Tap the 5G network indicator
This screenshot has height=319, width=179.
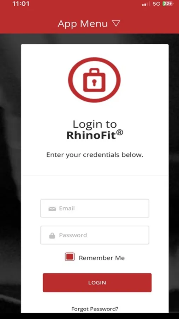(156, 4)
